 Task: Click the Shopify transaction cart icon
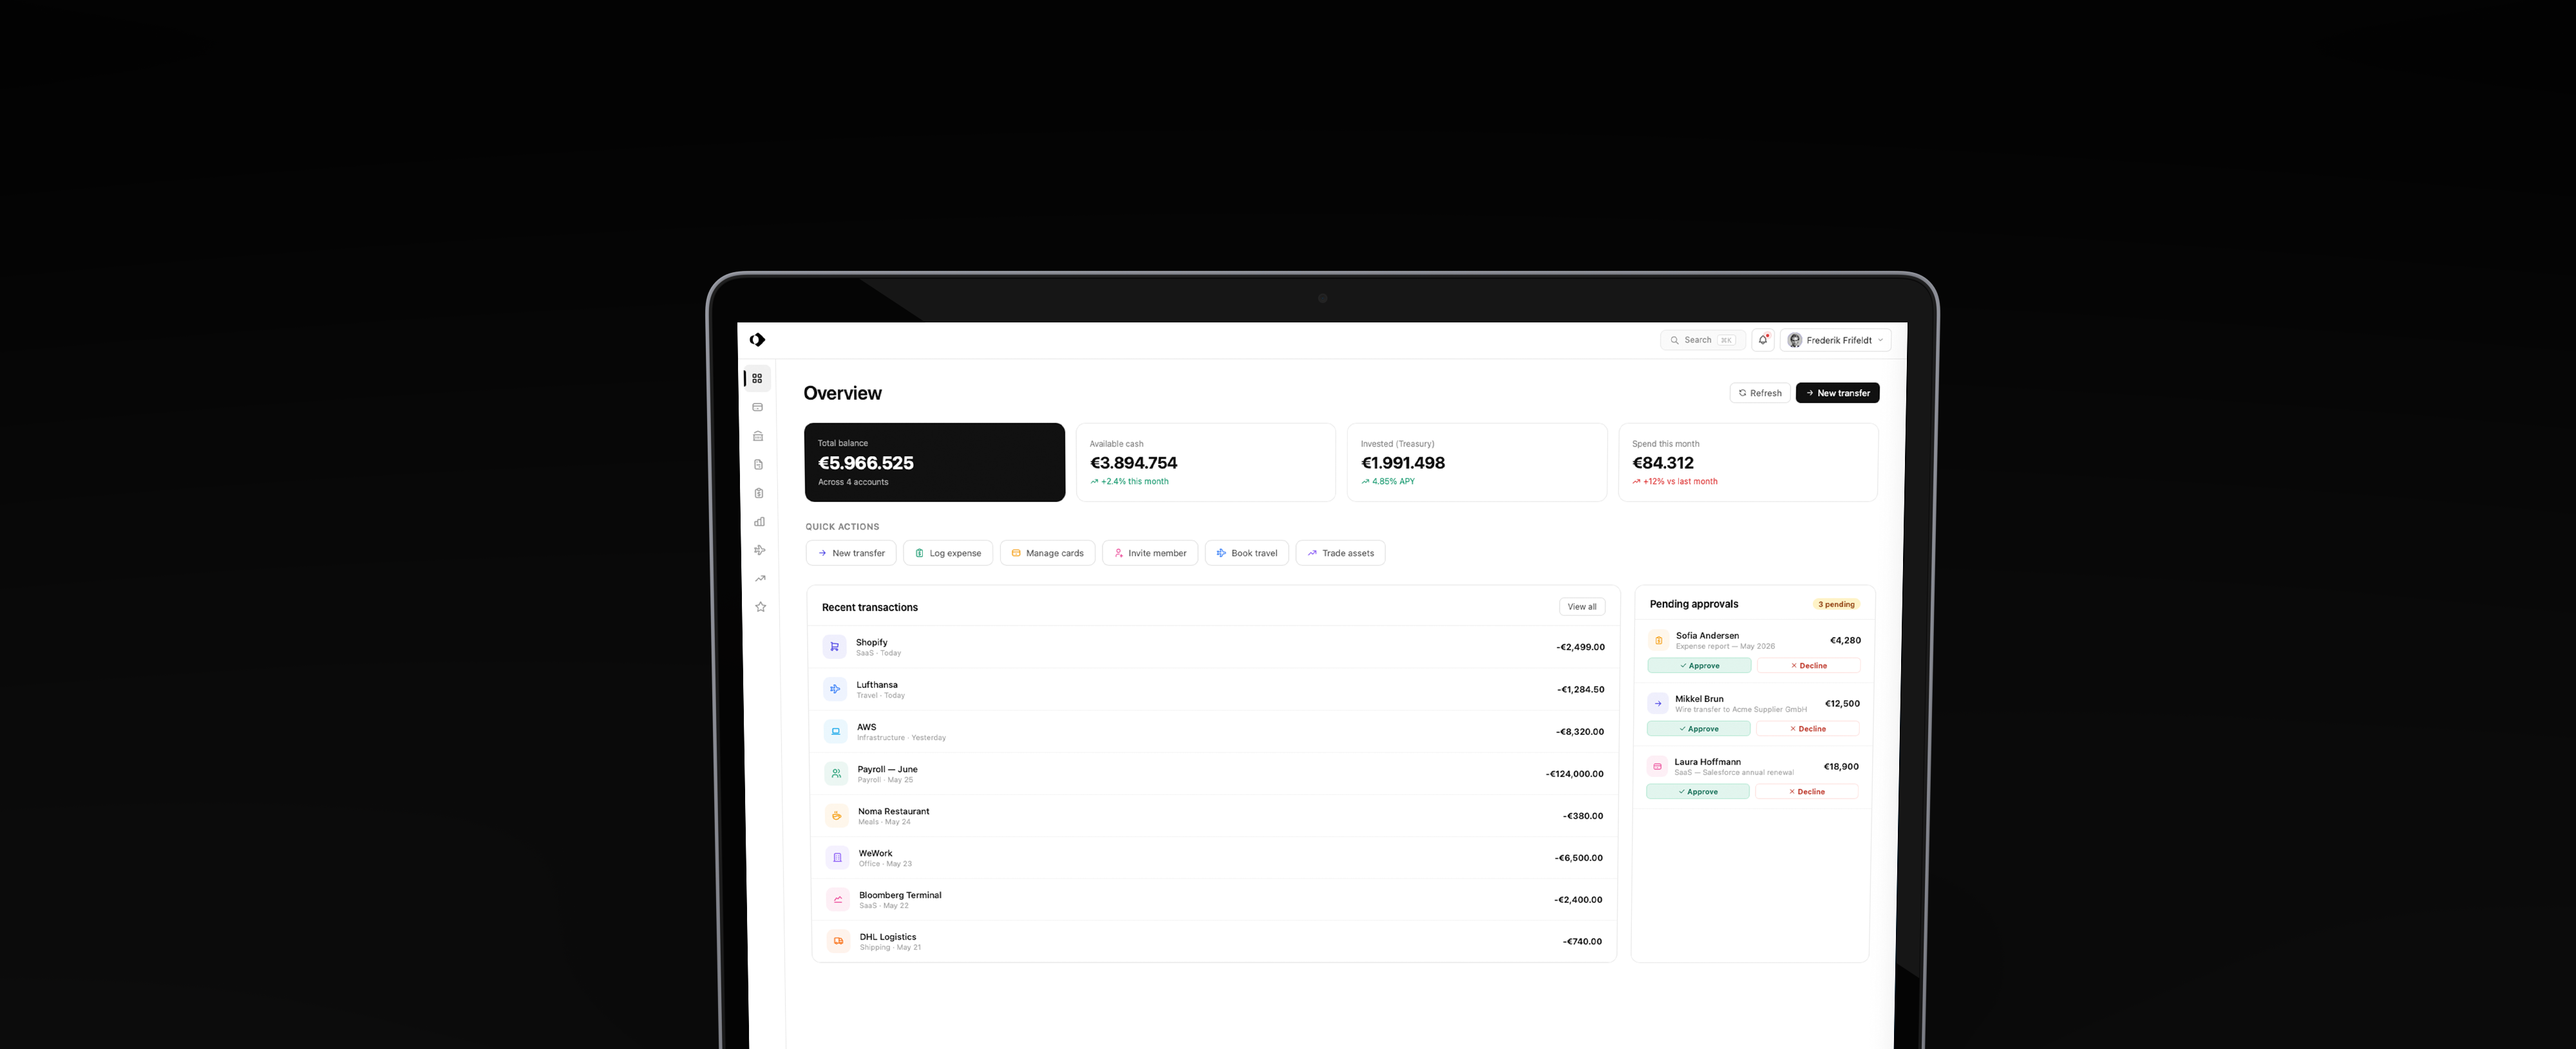point(834,646)
